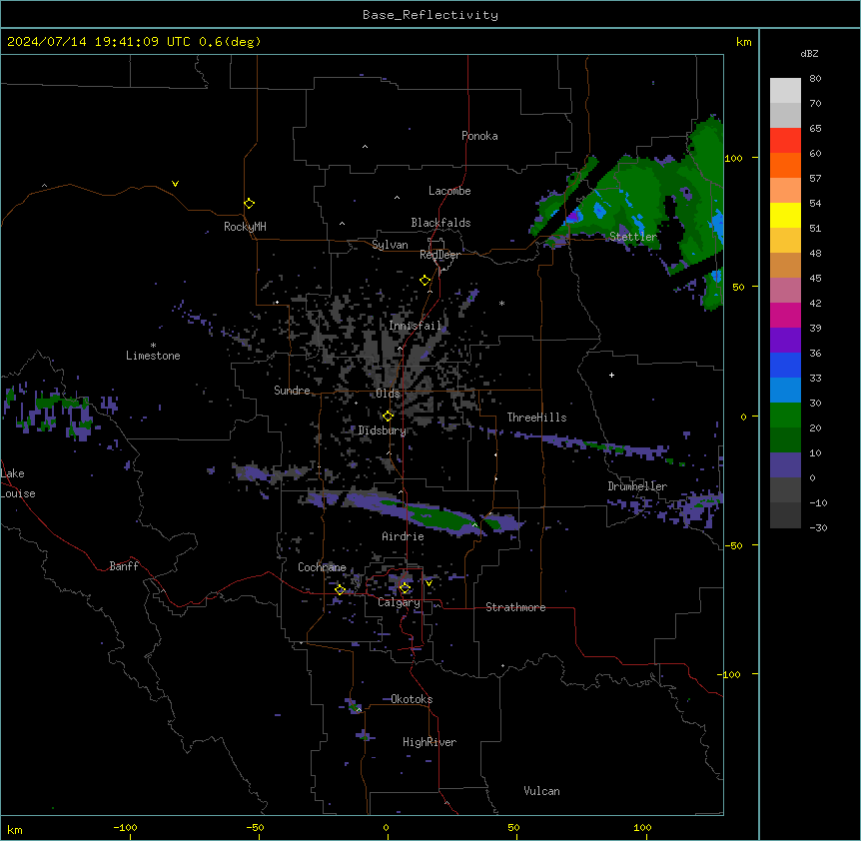Click the Stettler city label
The width and height of the screenshot is (861, 841).
click(x=633, y=237)
